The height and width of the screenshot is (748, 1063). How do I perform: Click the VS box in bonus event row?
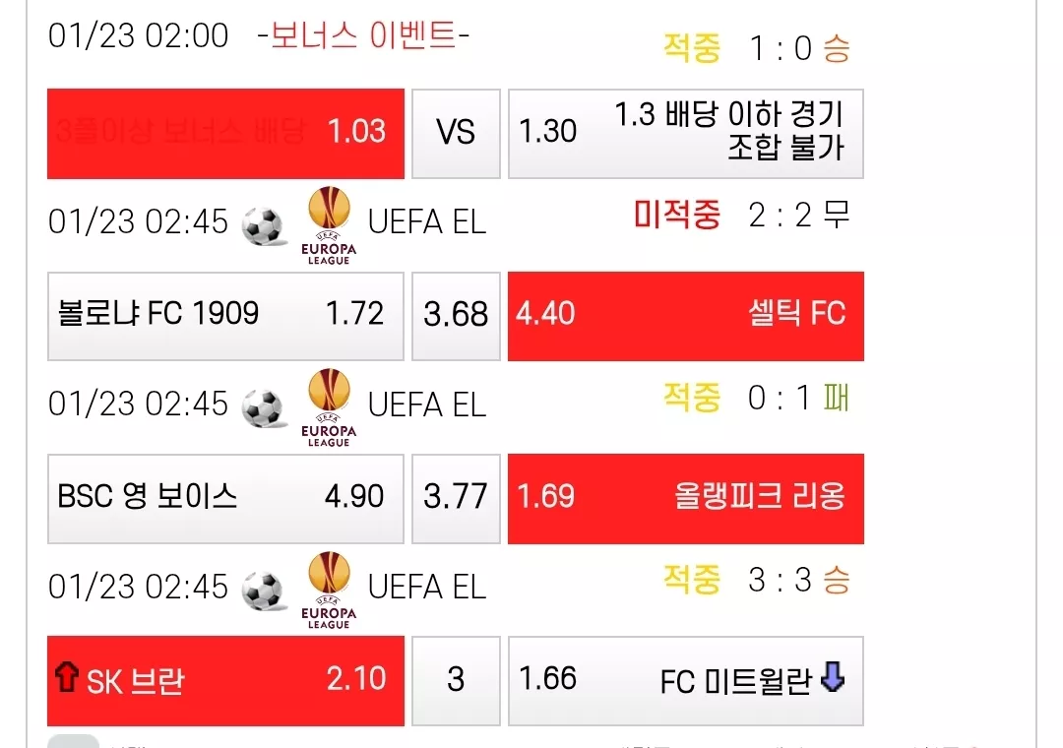click(456, 134)
